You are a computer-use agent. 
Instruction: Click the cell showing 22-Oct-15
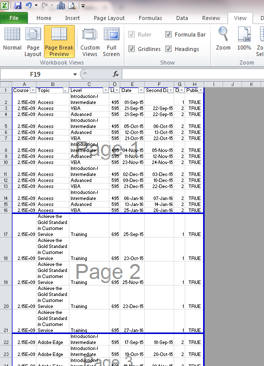tap(159, 138)
